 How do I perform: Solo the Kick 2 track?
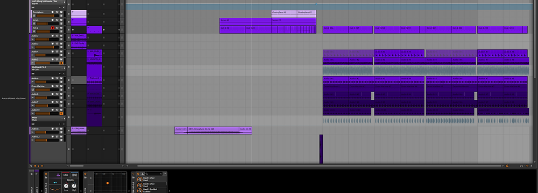pyautogui.click(x=57, y=28)
